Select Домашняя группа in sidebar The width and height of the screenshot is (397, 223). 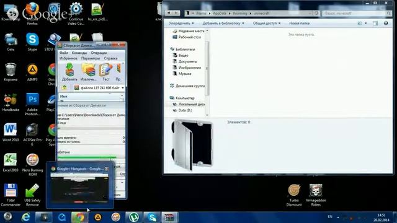coord(187,86)
